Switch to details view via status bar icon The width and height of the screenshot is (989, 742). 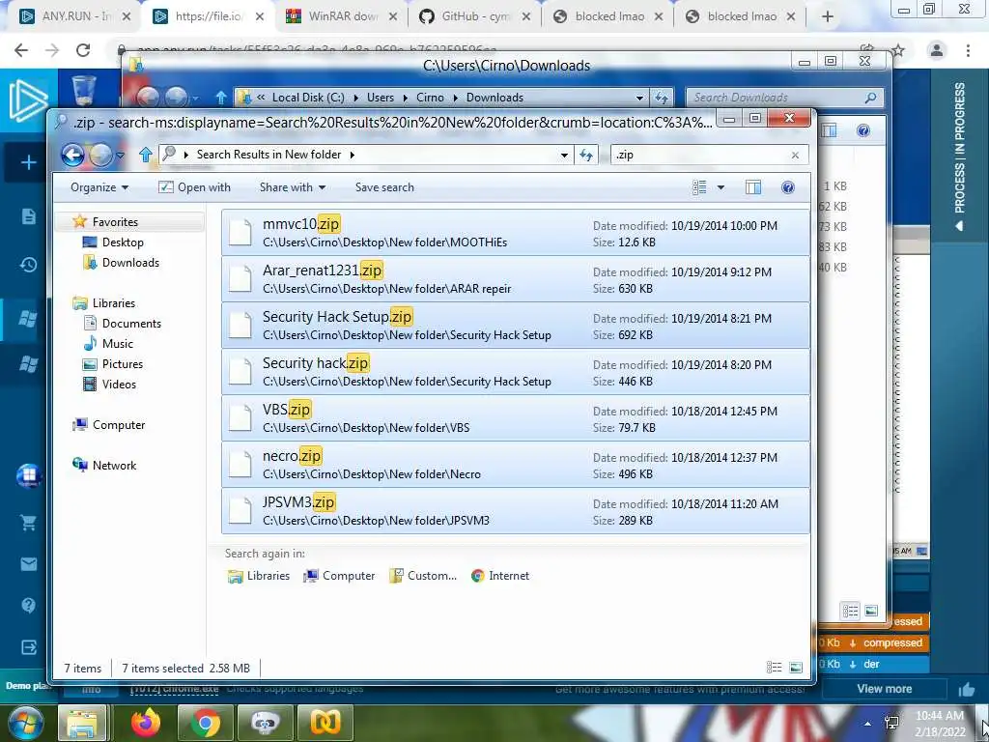774,668
